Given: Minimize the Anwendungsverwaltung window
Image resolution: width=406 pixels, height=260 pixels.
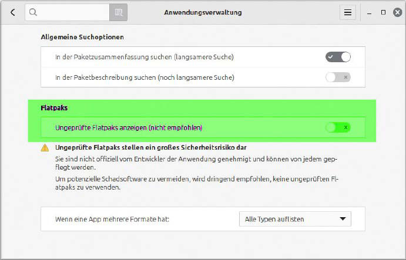Looking at the screenshot, I should click(369, 12).
